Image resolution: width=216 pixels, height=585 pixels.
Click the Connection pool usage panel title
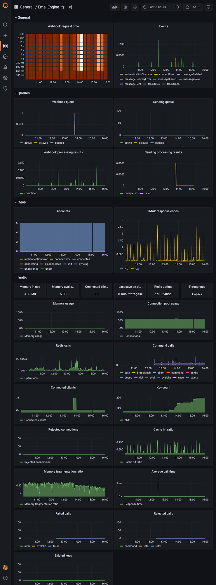coord(163,304)
